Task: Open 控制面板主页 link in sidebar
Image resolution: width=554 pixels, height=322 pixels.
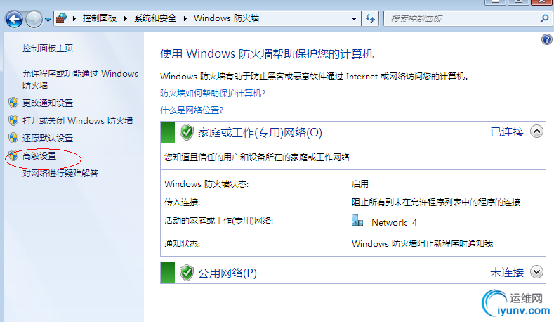Action: [48, 48]
